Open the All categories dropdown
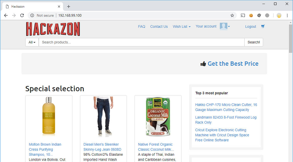The image size is (293, 162). tap(32, 42)
